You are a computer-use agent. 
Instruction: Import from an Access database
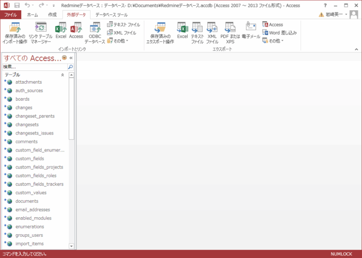[x=76, y=31]
